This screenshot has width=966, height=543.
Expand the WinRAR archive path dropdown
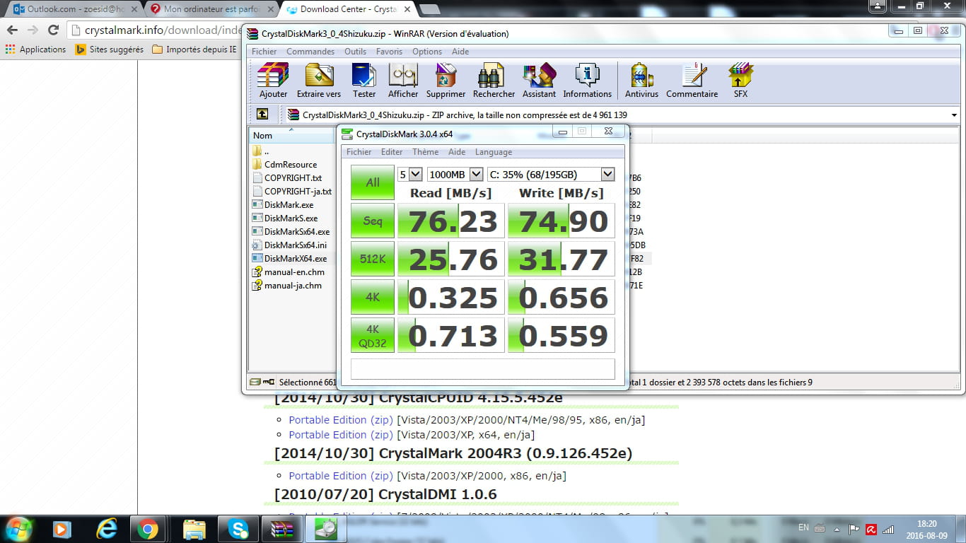coord(954,115)
